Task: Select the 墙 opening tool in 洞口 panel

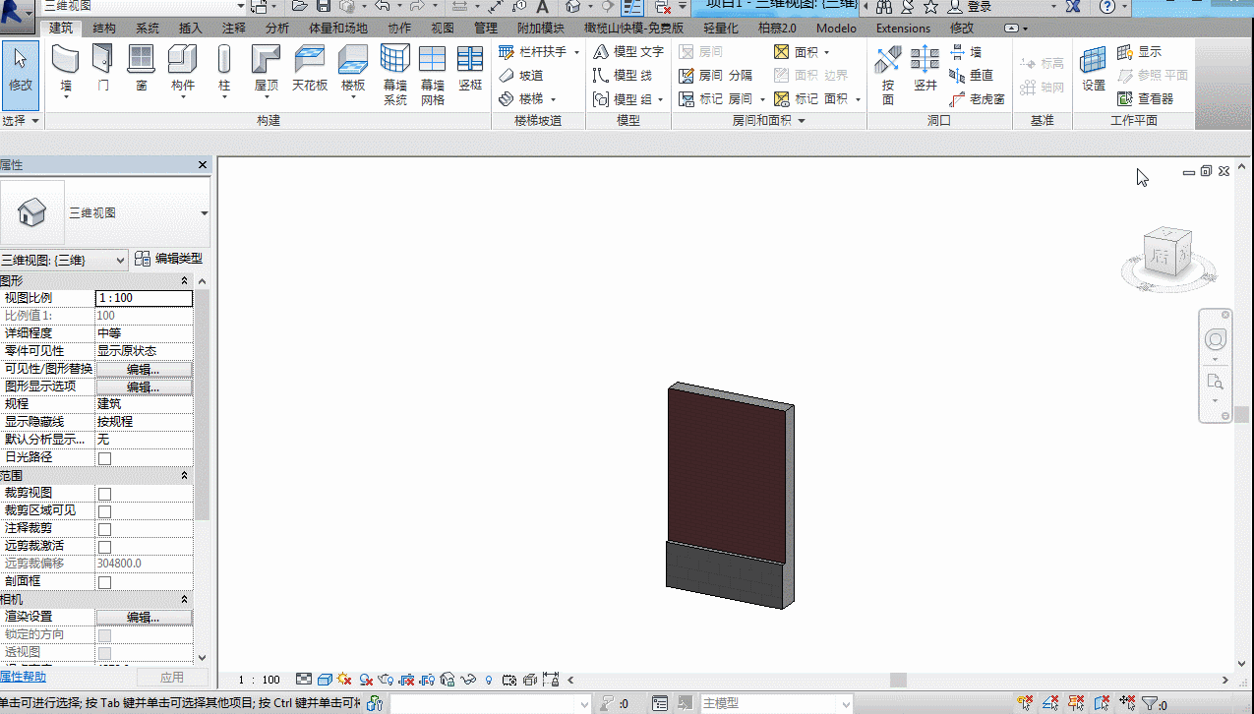Action: pyautogui.click(x=966, y=51)
